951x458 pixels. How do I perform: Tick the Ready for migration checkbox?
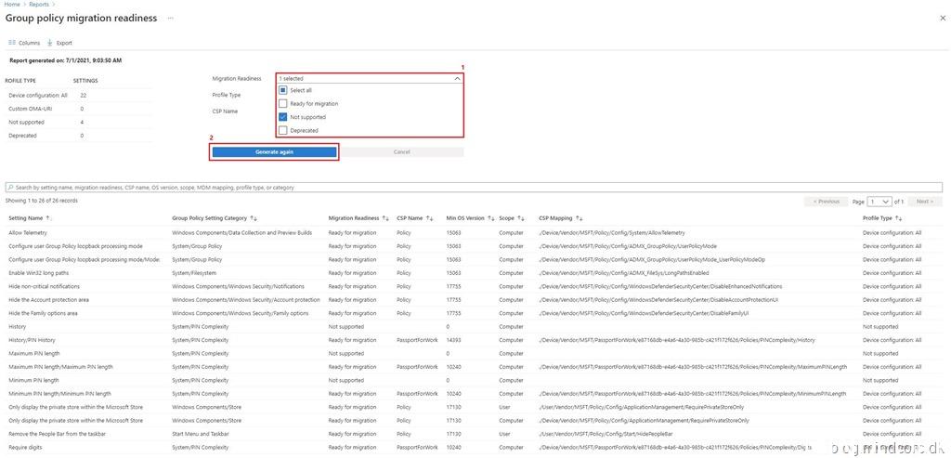click(x=283, y=104)
